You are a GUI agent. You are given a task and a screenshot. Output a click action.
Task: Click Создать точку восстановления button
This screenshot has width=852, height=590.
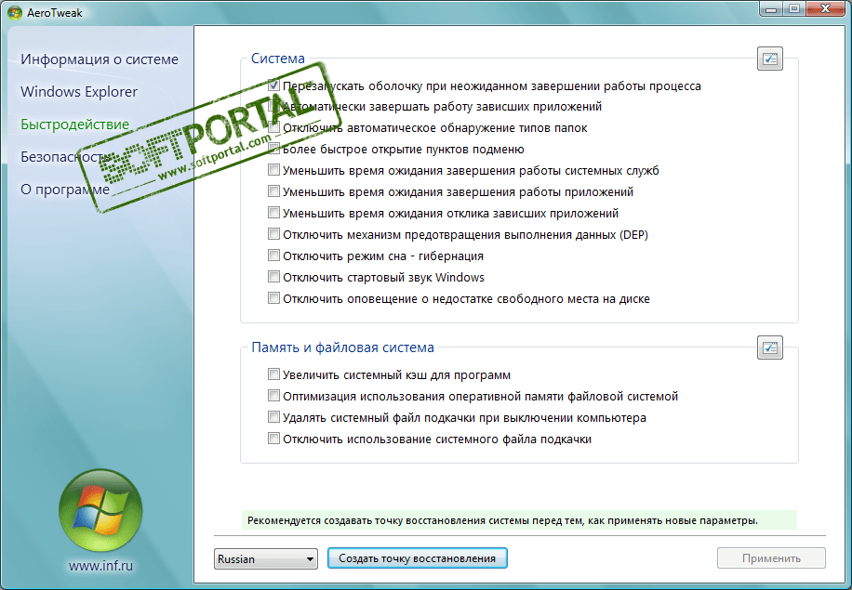[418, 558]
